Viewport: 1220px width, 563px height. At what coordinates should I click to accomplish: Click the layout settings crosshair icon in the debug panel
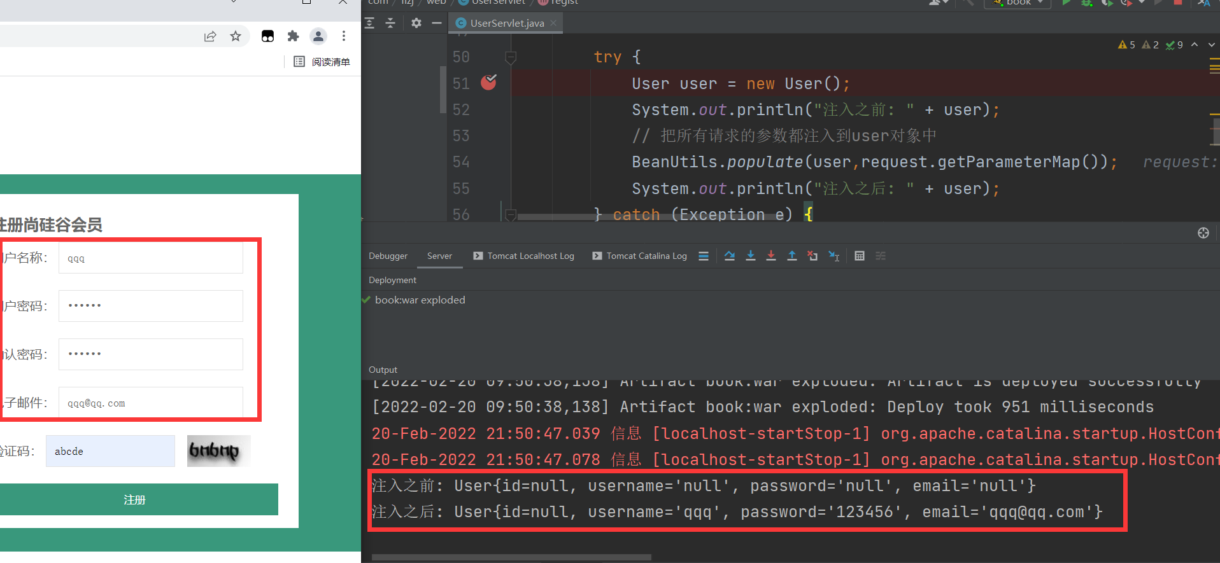click(x=1203, y=233)
